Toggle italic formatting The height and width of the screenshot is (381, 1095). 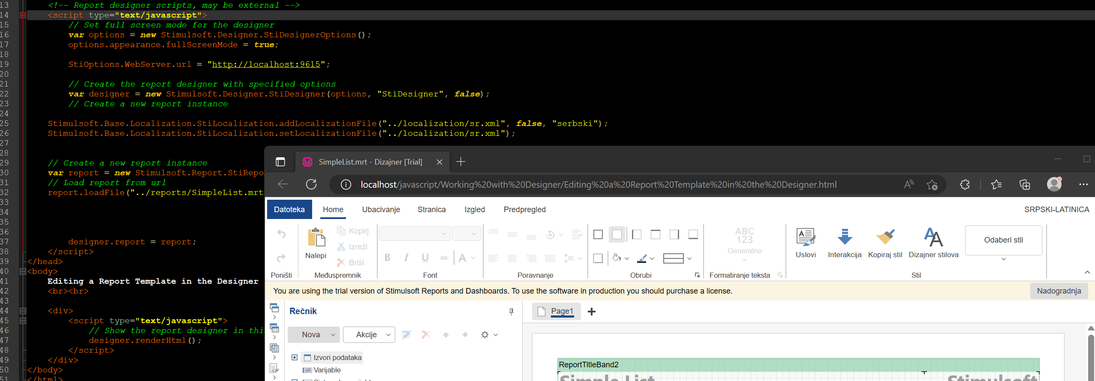pyautogui.click(x=406, y=258)
